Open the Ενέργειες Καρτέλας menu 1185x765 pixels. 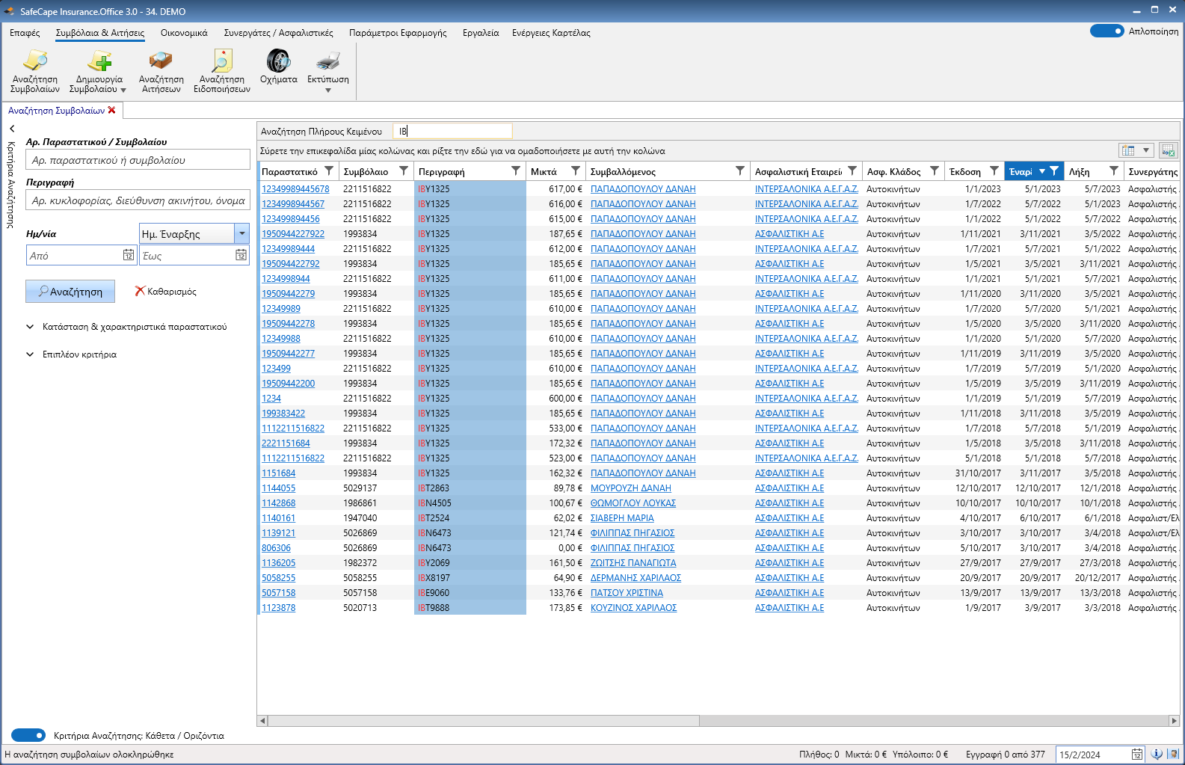tap(551, 33)
